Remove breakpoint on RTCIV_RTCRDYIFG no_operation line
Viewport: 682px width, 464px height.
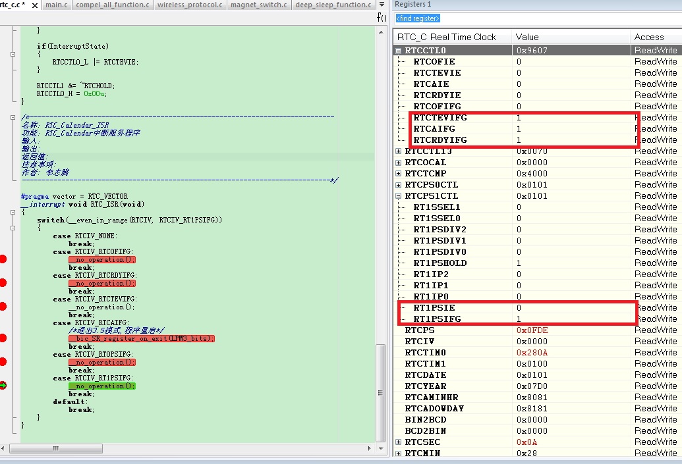point(3,283)
